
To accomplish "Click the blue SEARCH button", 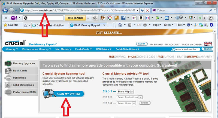I will [x=207, y=49].
